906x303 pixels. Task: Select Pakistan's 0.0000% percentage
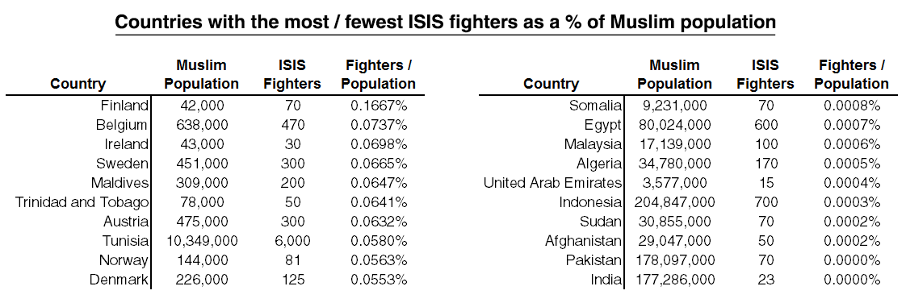pos(852,260)
